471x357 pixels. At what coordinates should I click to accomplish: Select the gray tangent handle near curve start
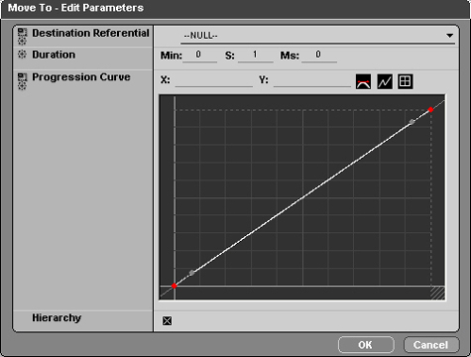[x=191, y=273]
